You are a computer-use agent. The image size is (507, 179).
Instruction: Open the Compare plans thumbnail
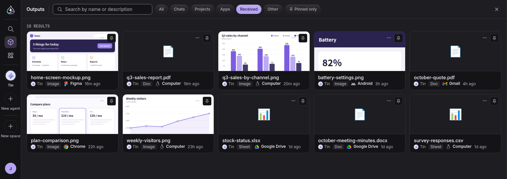[x=72, y=114]
